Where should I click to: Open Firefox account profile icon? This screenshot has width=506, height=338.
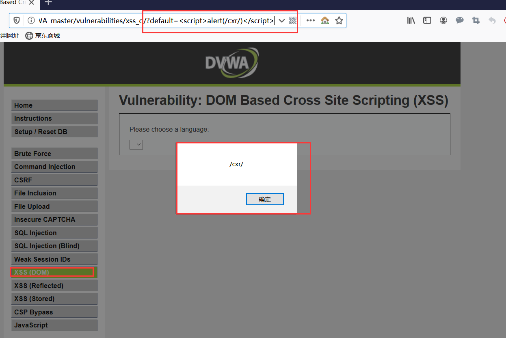click(443, 20)
